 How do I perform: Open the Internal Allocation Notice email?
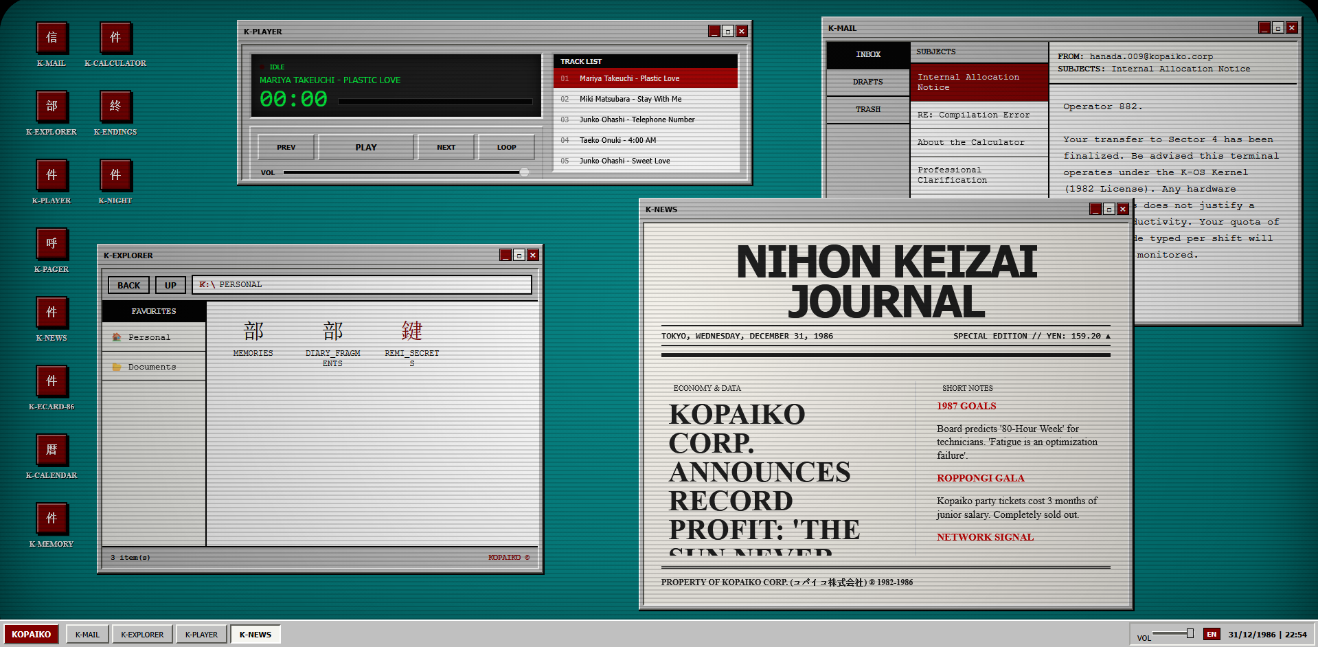tap(979, 82)
